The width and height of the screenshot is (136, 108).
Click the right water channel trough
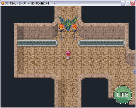click(x=101, y=43)
